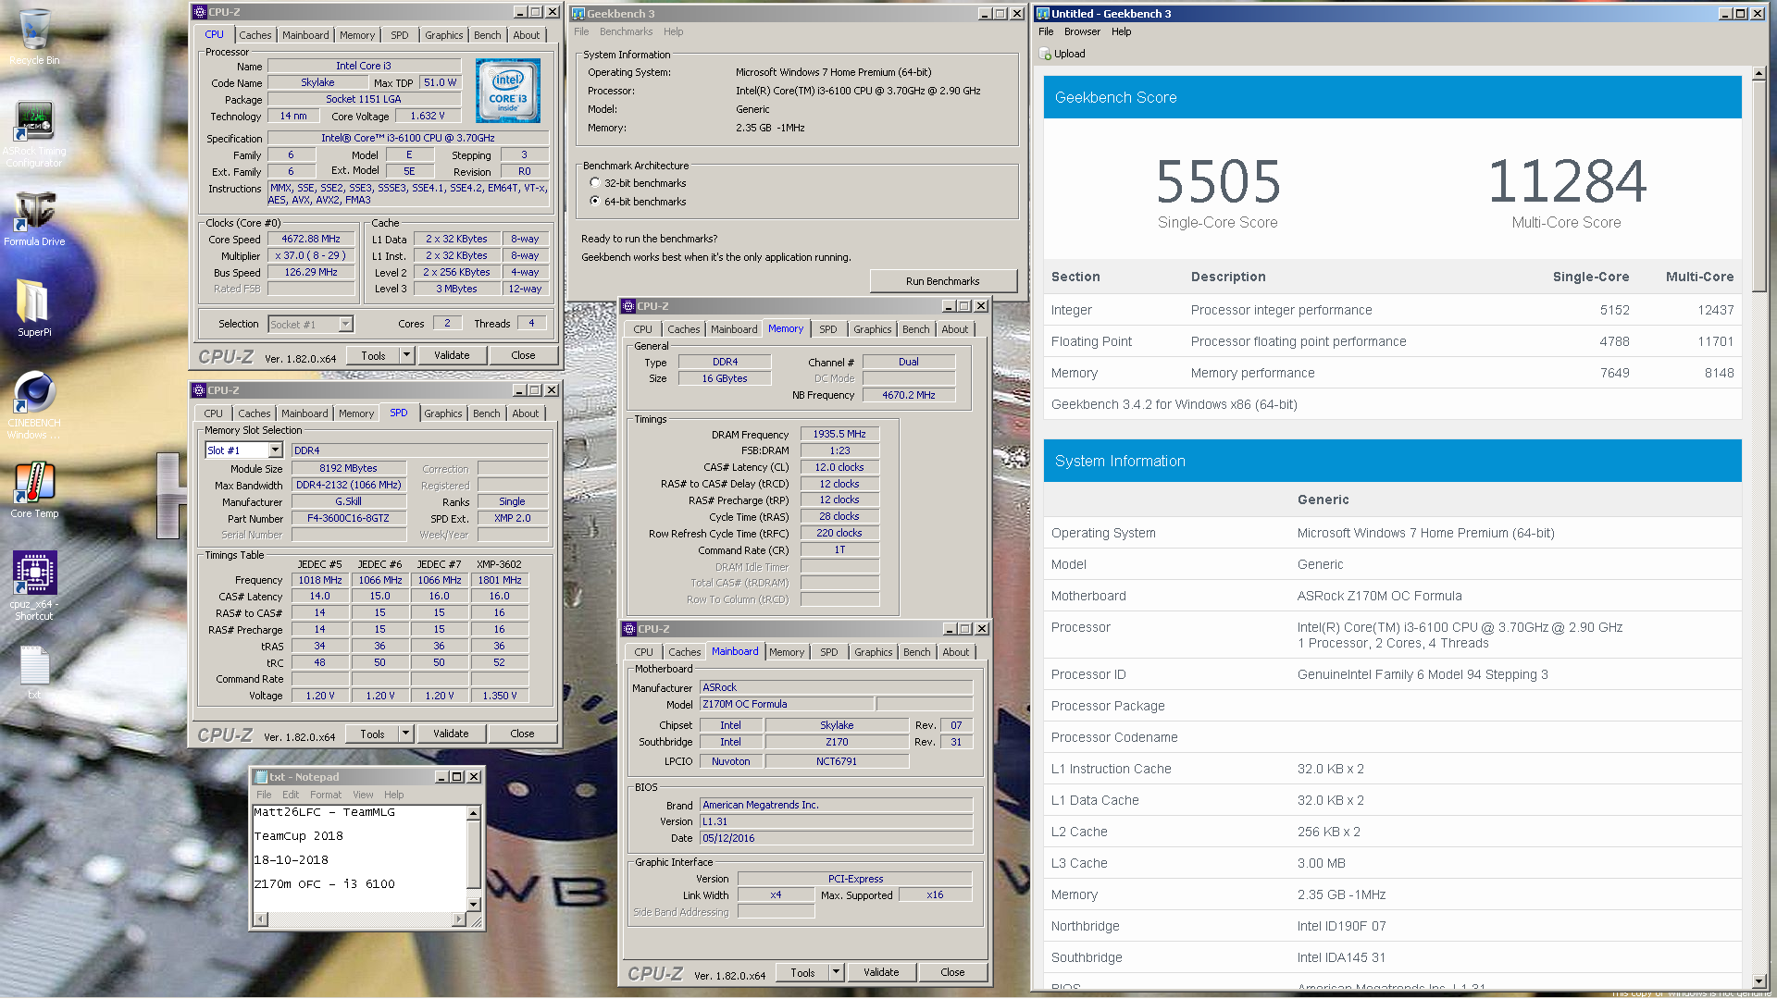Open Browser menu in Geekbench results window

(x=1082, y=31)
